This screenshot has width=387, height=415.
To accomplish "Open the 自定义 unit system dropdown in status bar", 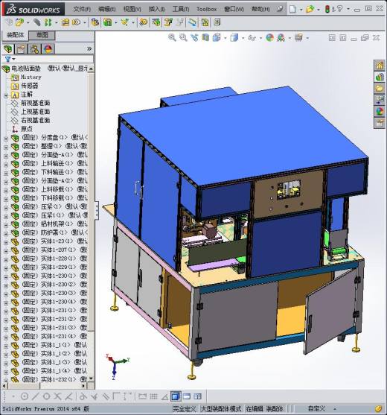I will [335, 409].
